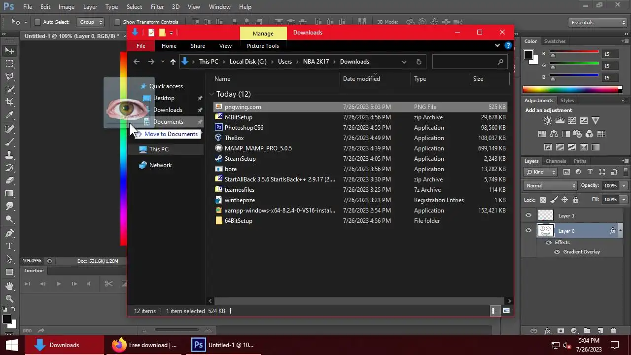The width and height of the screenshot is (631, 355).
Task: Open the Essentials workspace dropdown
Action: tap(596, 23)
